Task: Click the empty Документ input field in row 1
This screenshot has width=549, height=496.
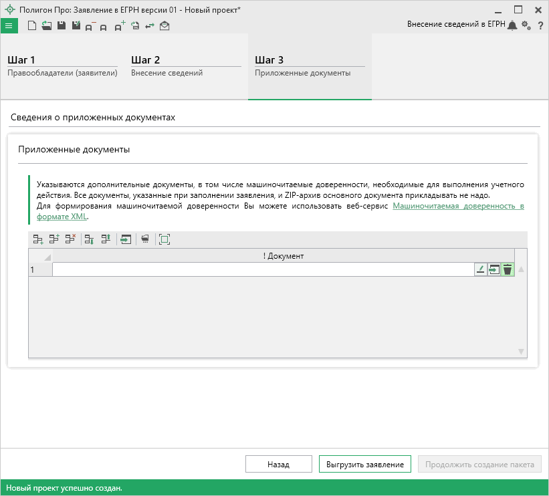Action: [262, 269]
